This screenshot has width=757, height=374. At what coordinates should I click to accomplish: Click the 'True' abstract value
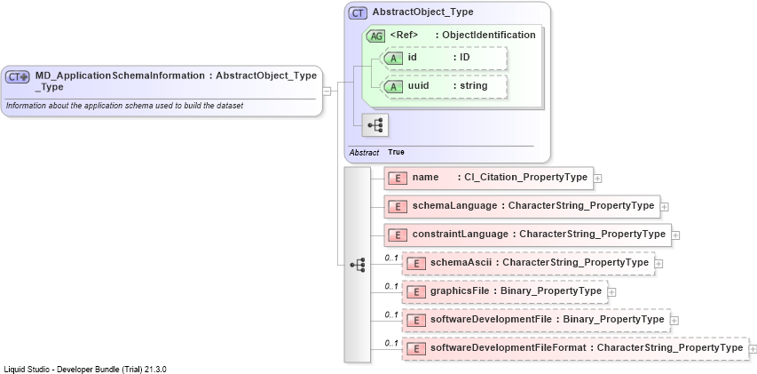[x=397, y=152]
